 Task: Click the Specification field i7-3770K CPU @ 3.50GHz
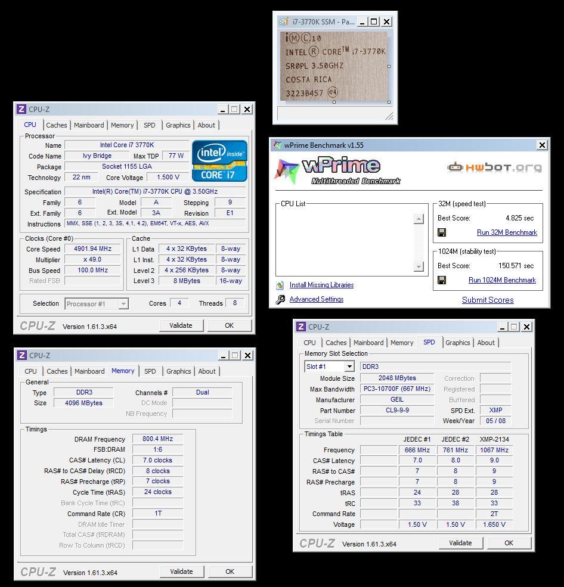(155, 191)
